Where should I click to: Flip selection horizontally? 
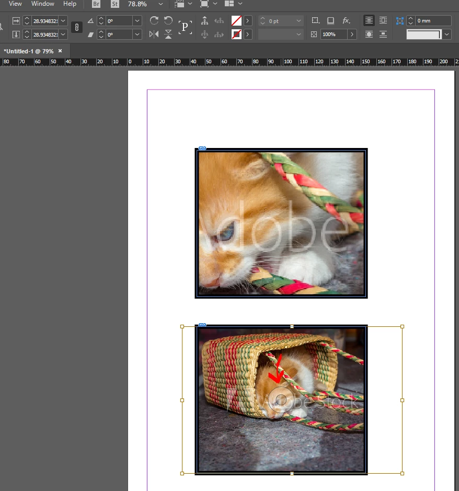point(154,34)
